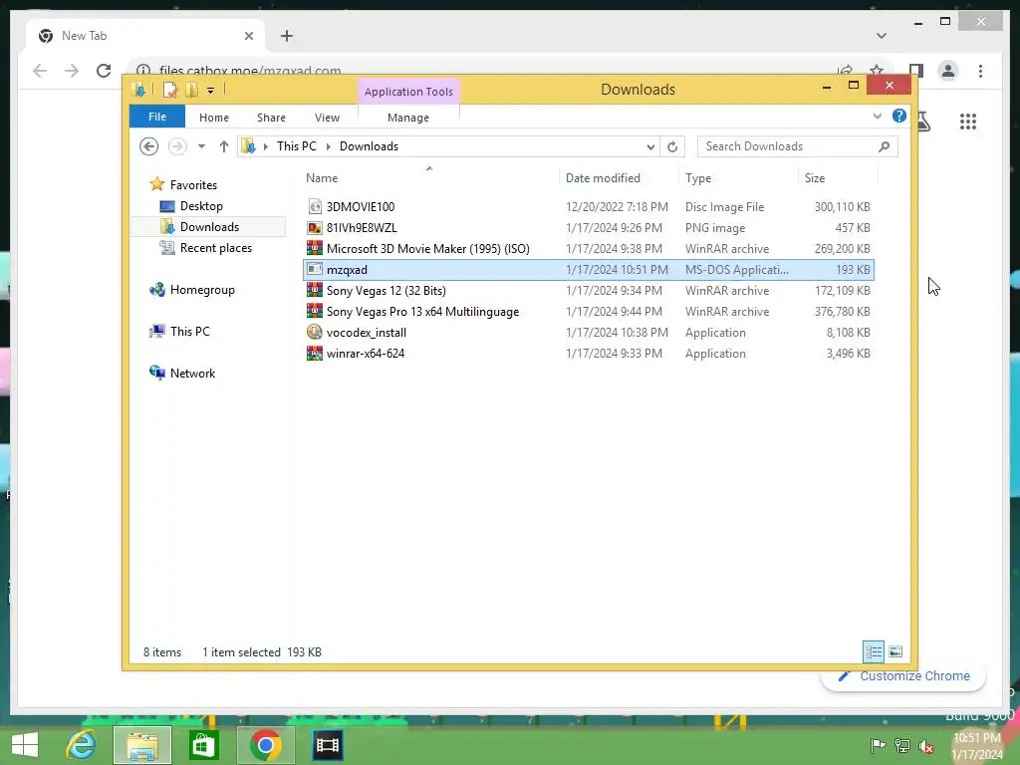
Task: Refresh the Downloads folder
Action: coord(672,147)
